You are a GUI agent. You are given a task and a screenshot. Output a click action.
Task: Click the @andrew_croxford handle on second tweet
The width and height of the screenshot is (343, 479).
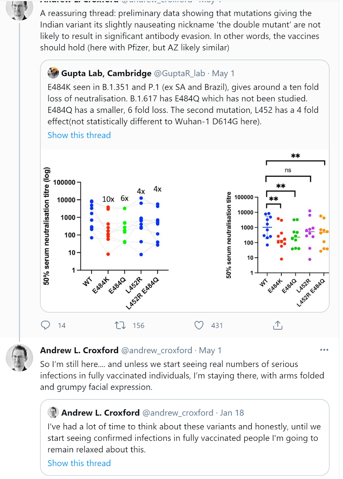coord(156,350)
